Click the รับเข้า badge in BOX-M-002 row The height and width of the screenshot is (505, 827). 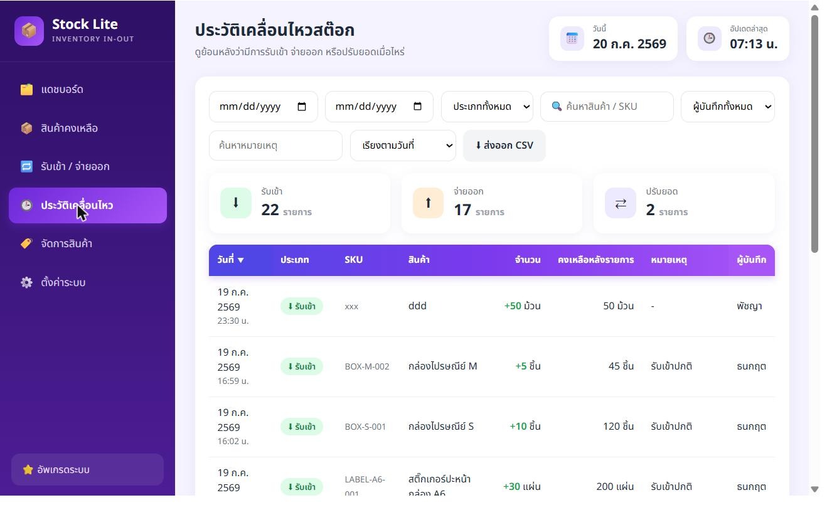pyautogui.click(x=302, y=366)
